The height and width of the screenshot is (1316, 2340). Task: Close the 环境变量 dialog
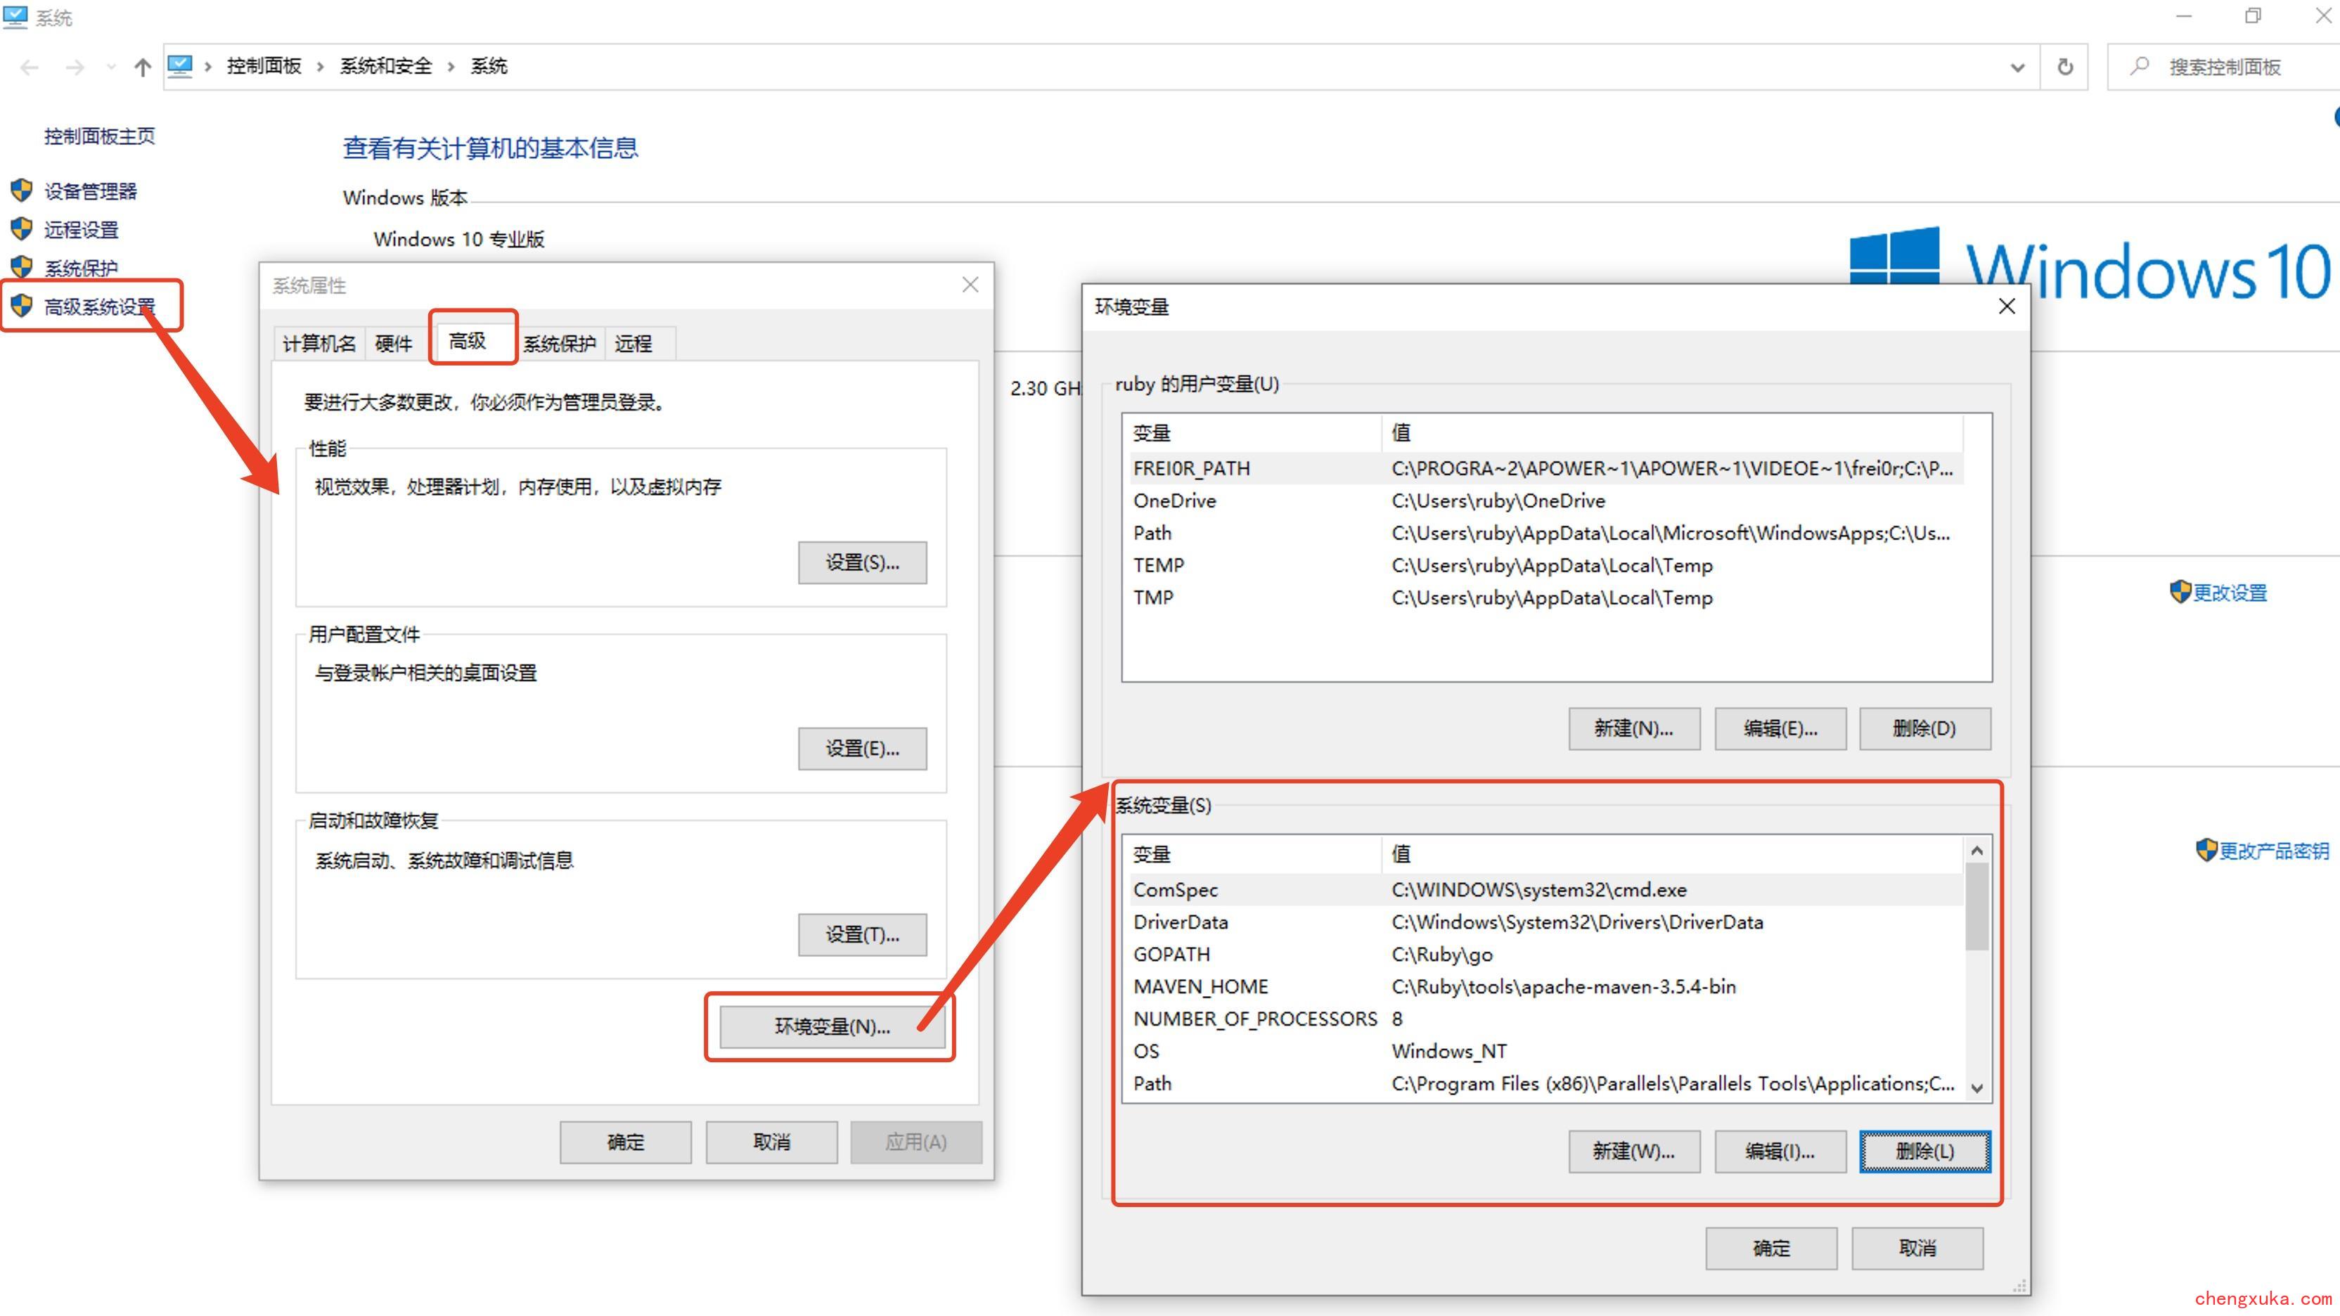pyautogui.click(x=2007, y=307)
